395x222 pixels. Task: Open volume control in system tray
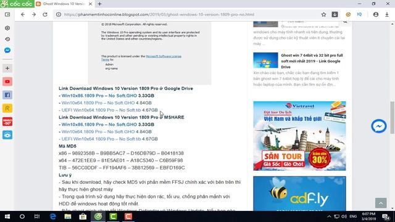[344, 216]
